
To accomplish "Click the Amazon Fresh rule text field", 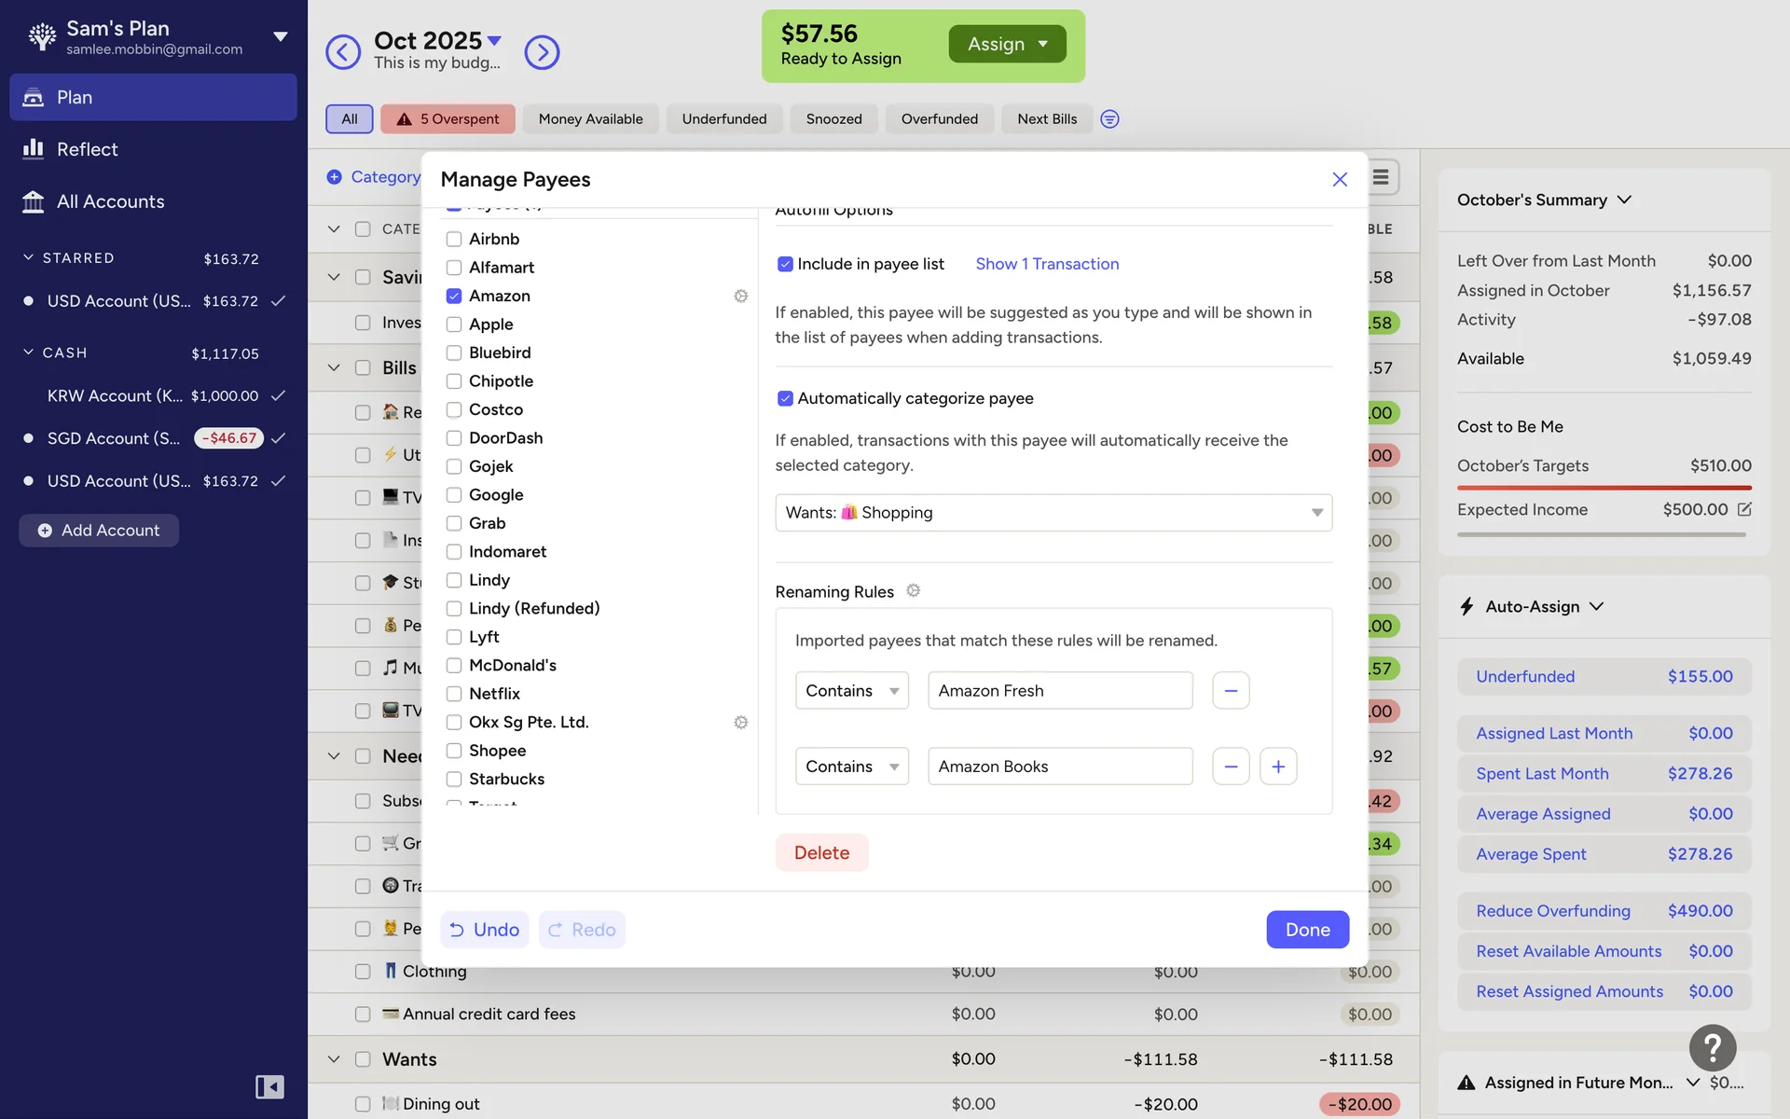I will [x=1059, y=690].
